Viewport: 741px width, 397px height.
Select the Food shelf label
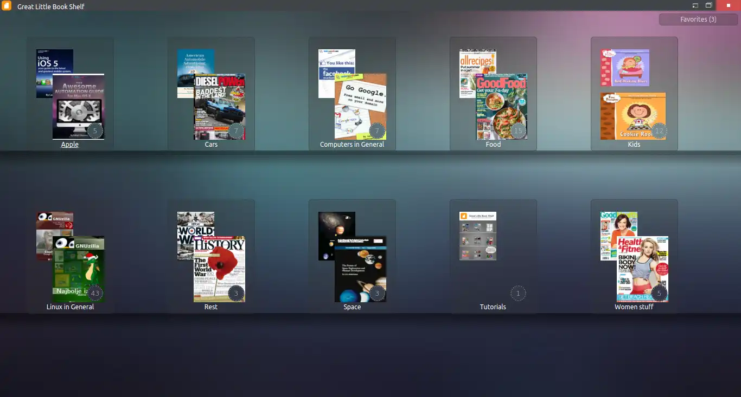click(x=493, y=145)
